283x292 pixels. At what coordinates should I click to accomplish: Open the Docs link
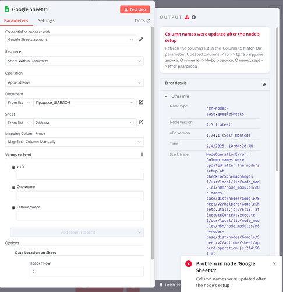(142, 20)
